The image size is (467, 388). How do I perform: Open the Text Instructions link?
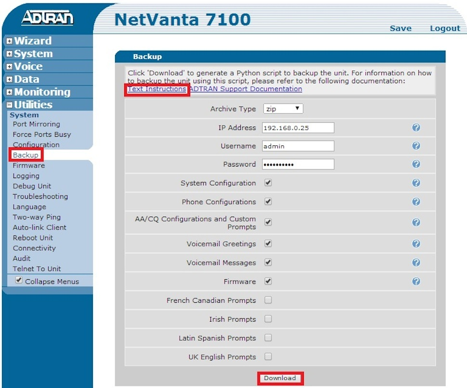tap(157, 89)
